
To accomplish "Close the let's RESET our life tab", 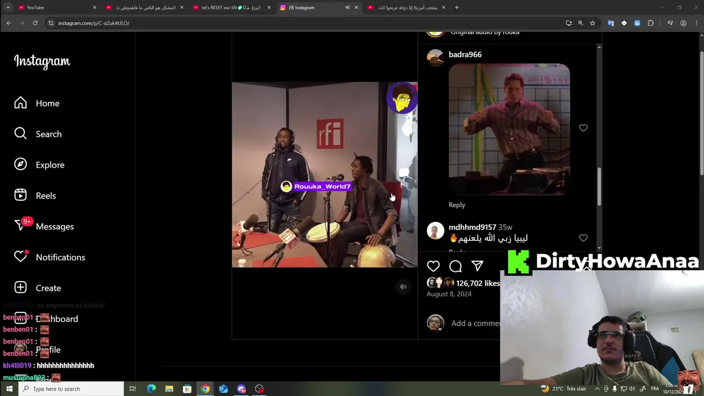I will click(269, 8).
